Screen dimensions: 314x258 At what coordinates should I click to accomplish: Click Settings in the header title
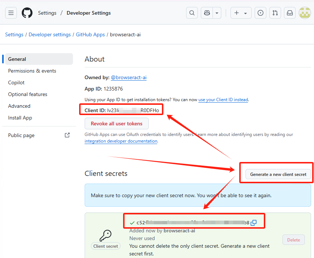click(47, 13)
